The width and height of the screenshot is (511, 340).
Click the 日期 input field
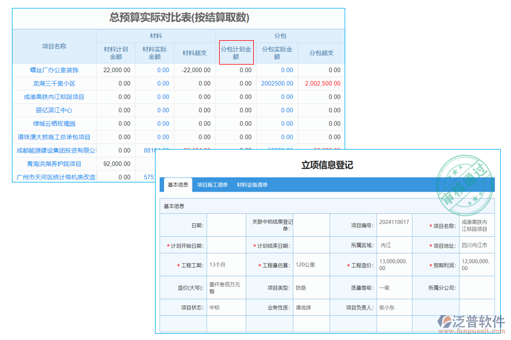click(x=225, y=224)
